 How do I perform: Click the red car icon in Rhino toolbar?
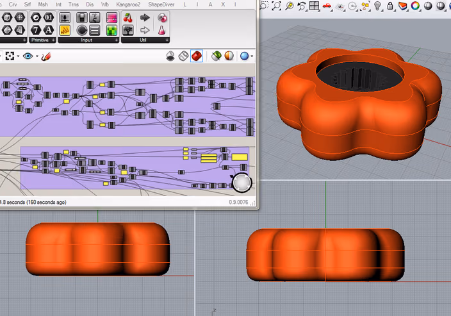327,6
